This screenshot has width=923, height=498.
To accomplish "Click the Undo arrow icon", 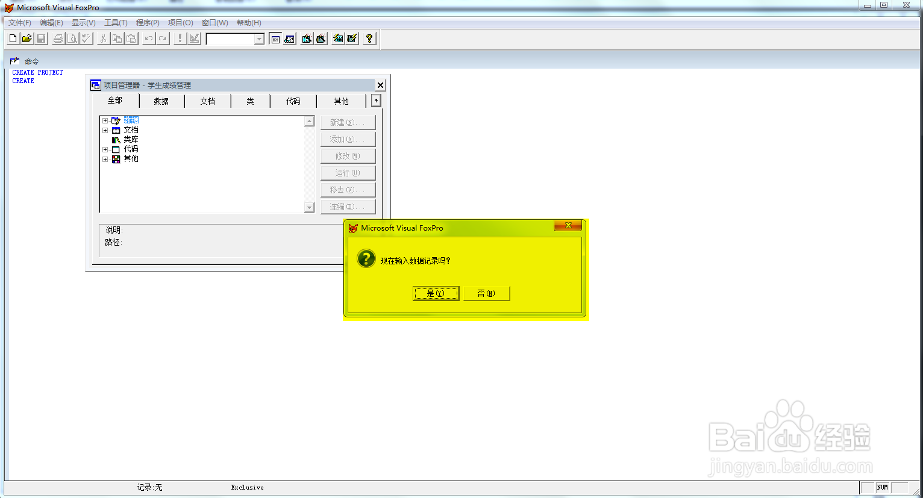I will pyautogui.click(x=148, y=39).
